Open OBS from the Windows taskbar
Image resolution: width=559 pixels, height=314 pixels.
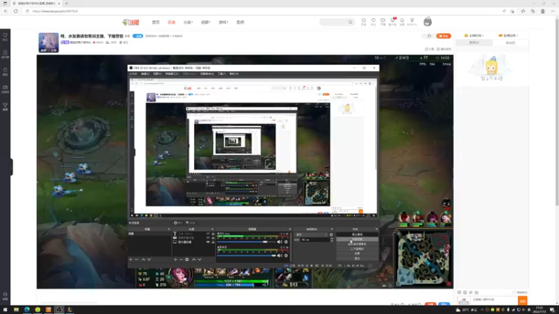point(59,310)
